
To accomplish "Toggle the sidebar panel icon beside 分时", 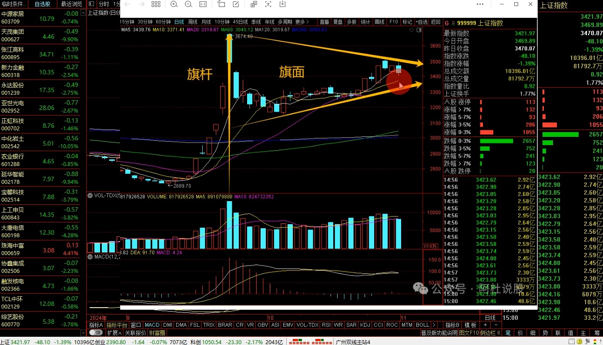I will coord(91,4).
